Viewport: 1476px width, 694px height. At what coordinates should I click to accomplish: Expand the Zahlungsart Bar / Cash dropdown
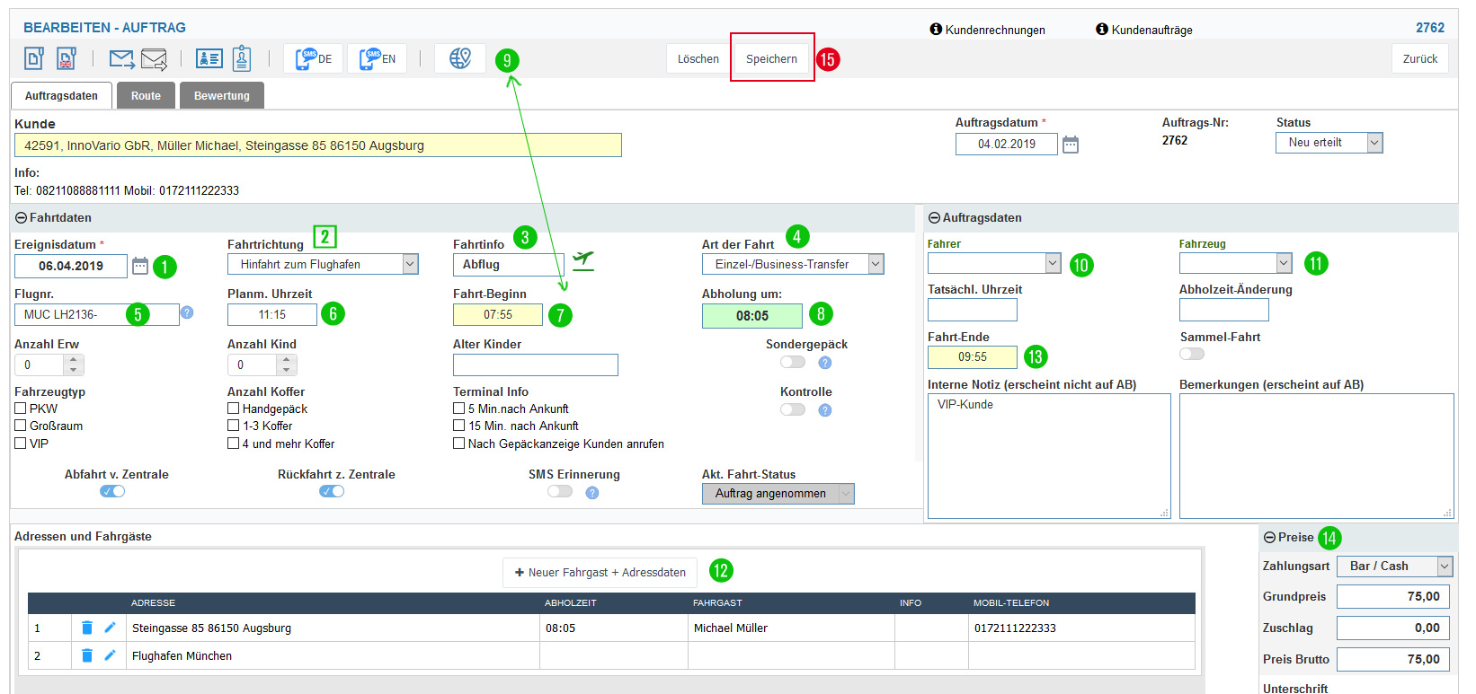tap(1444, 567)
